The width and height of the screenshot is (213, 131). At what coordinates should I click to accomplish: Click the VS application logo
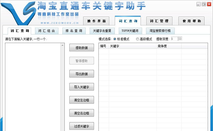(18, 14)
